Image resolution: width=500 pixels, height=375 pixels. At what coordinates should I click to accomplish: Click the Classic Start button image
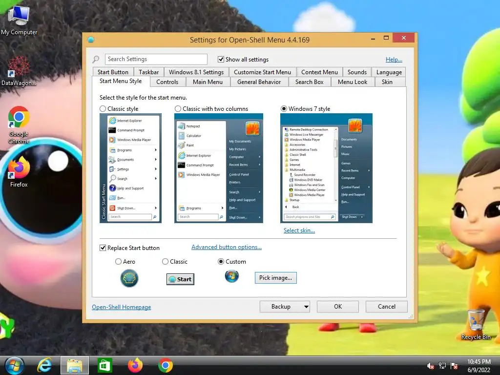pos(180,279)
